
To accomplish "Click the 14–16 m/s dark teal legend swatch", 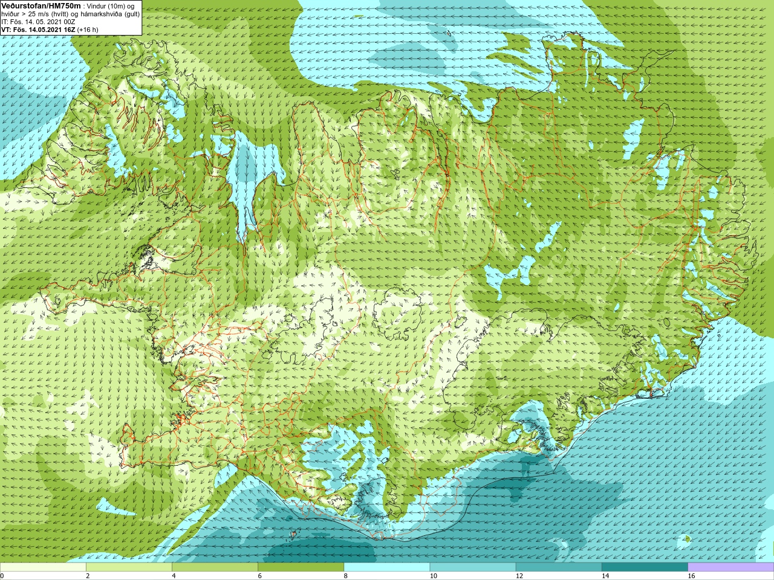I will pyautogui.click(x=645, y=567).
